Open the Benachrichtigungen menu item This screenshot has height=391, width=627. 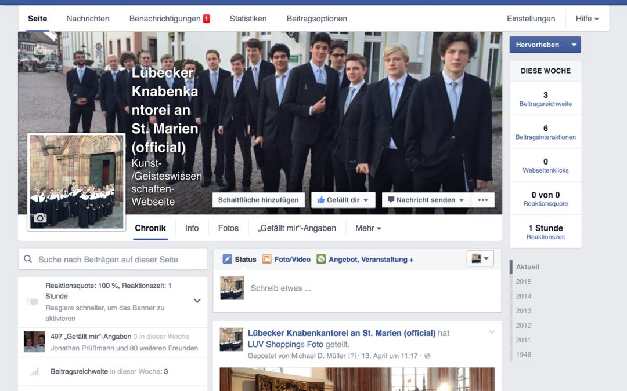click(x=165, y=18)
